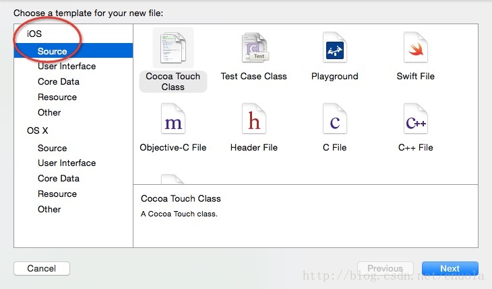492x289 pixels.
Task: Pick the Playground template icon
Action: point(335,48)
